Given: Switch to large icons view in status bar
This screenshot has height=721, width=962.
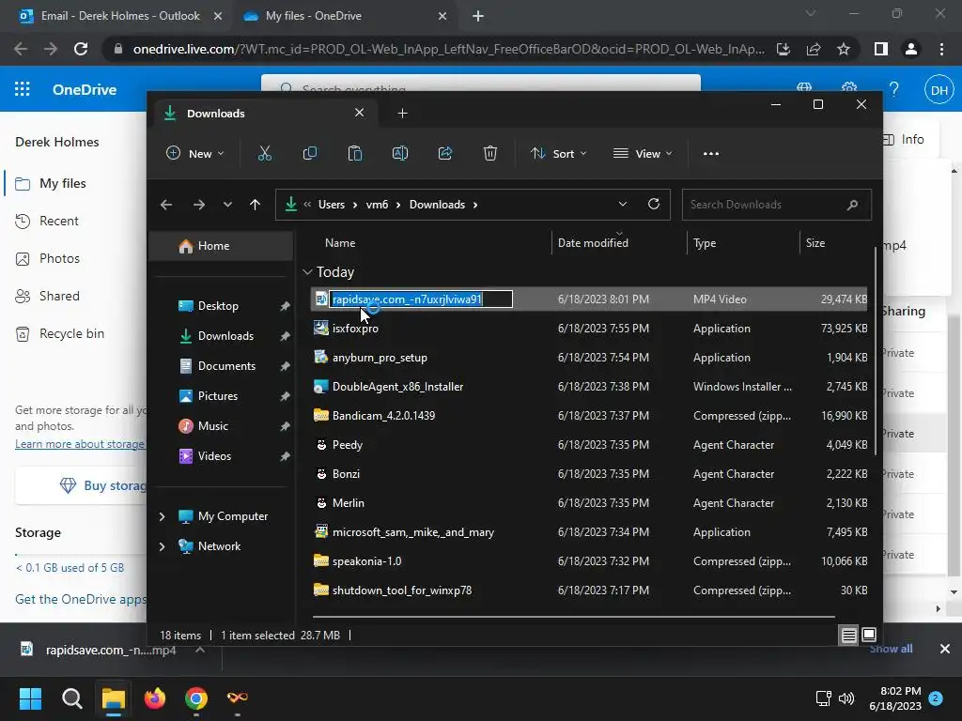Looking at the screenshot, I should tap(869, 635).
